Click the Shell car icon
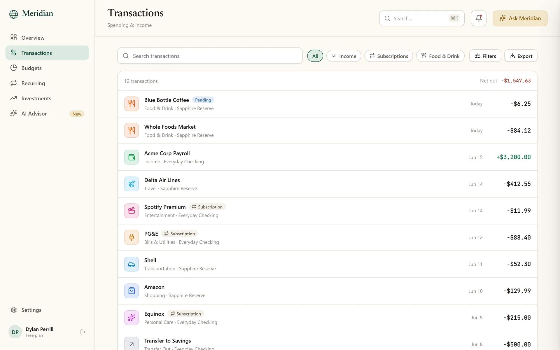 point(132,264)
